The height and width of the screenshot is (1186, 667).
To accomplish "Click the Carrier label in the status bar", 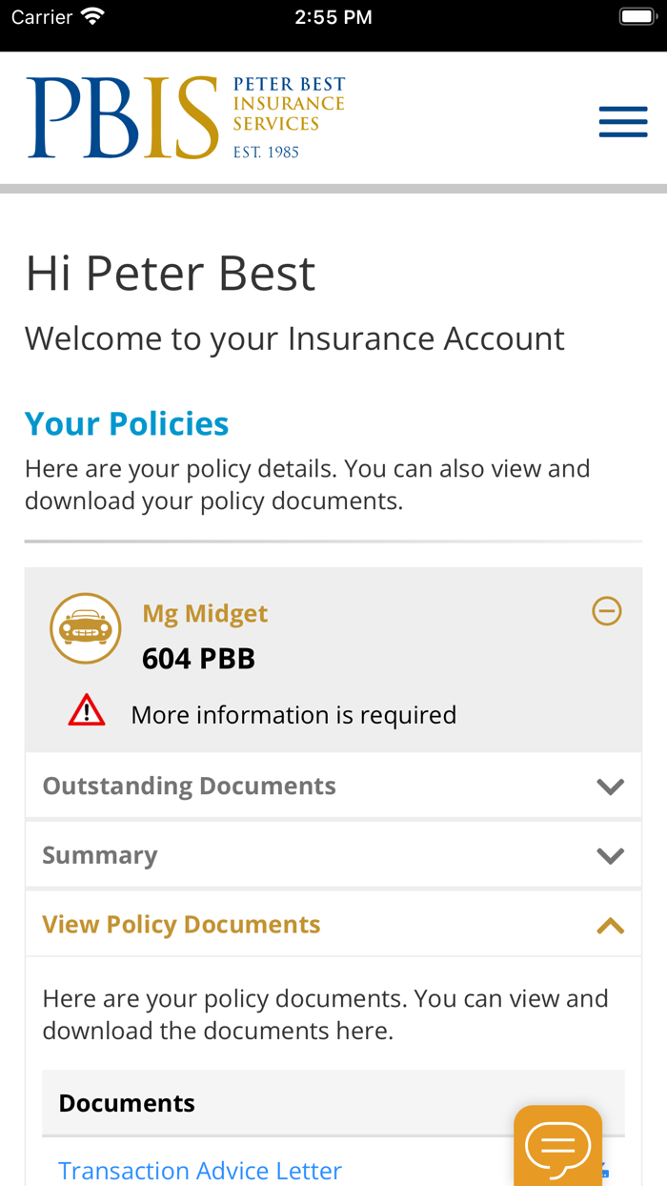I will pos(46,14).
